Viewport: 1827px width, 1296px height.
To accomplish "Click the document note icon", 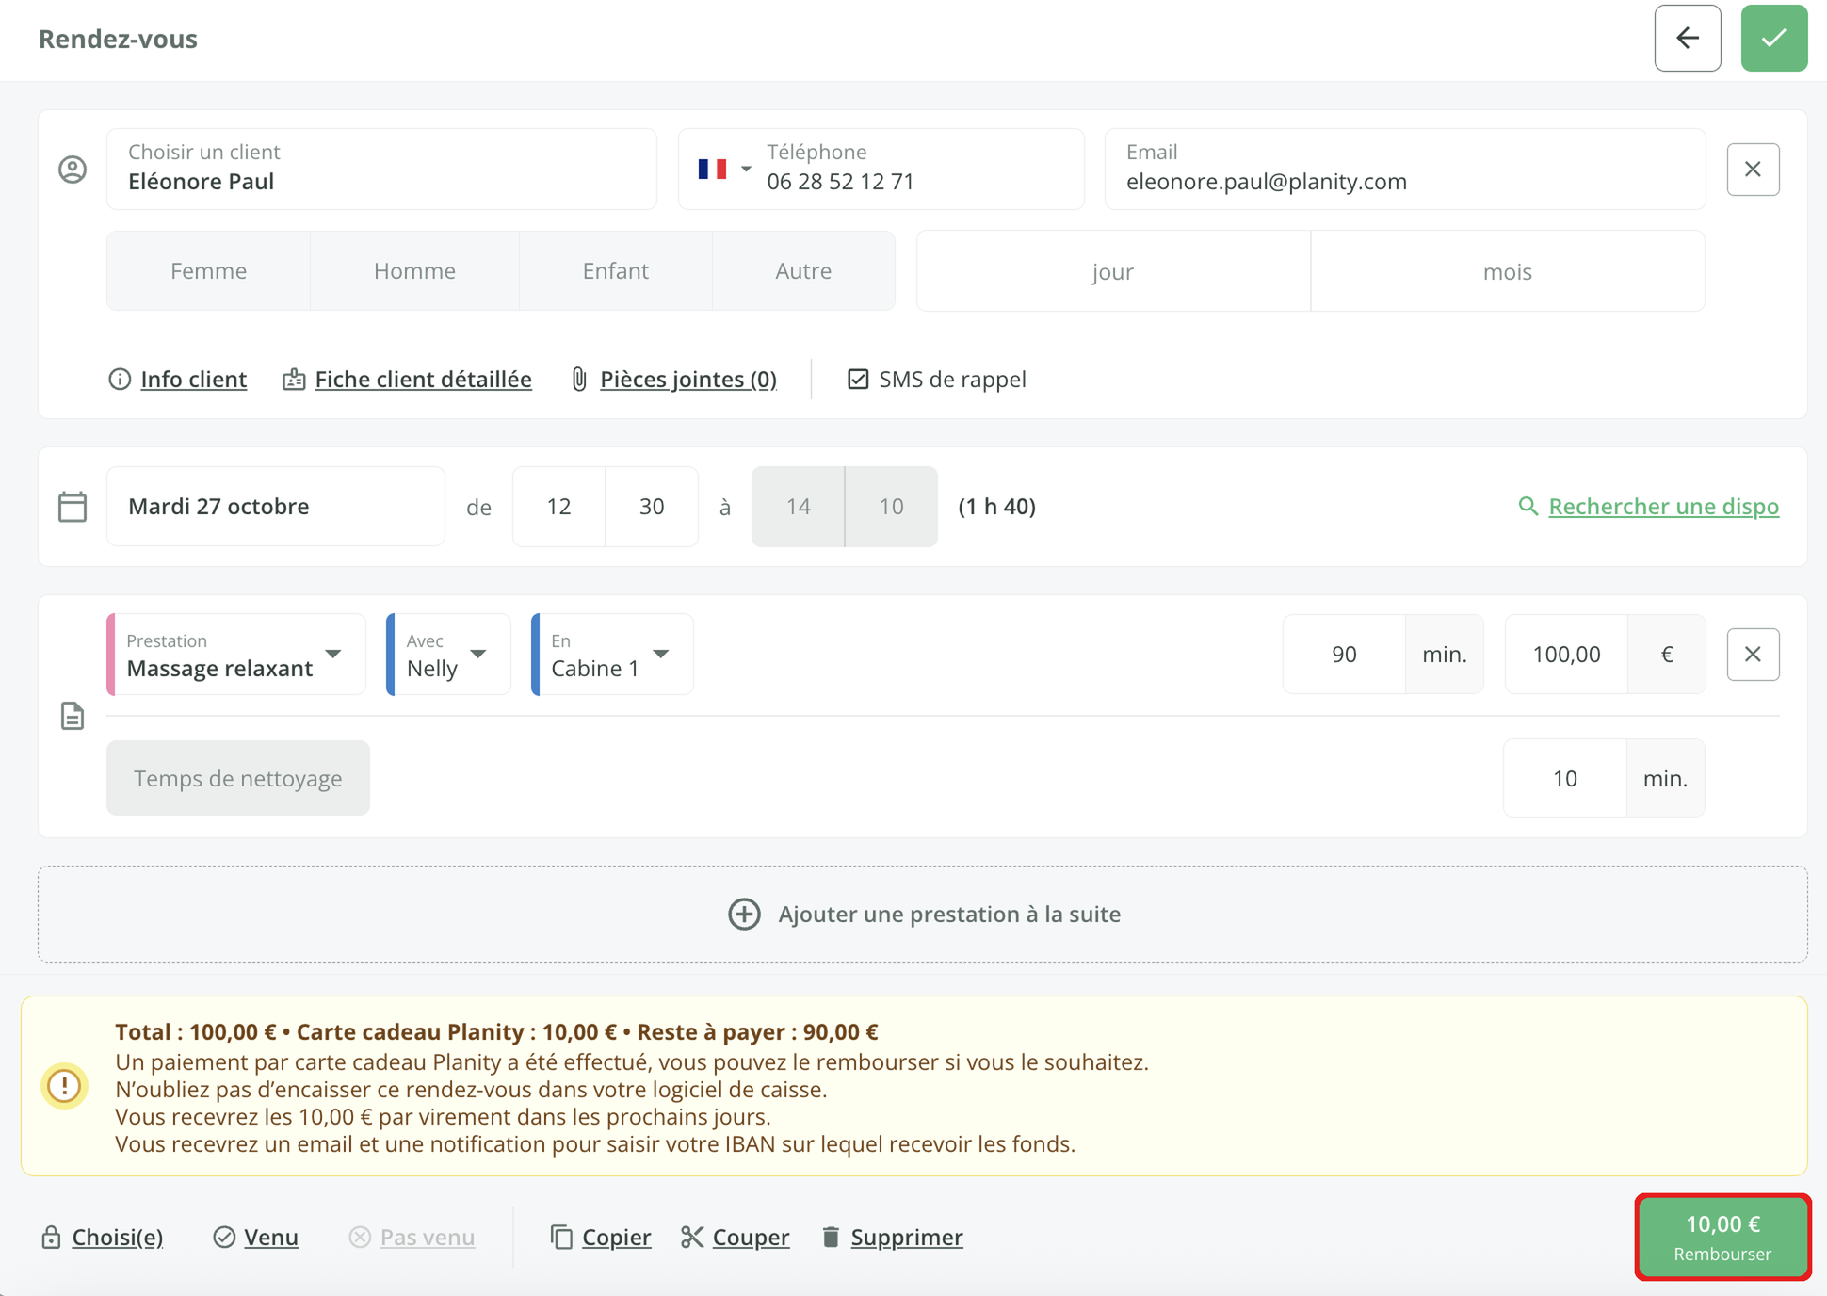I will (x=73, y=716).
